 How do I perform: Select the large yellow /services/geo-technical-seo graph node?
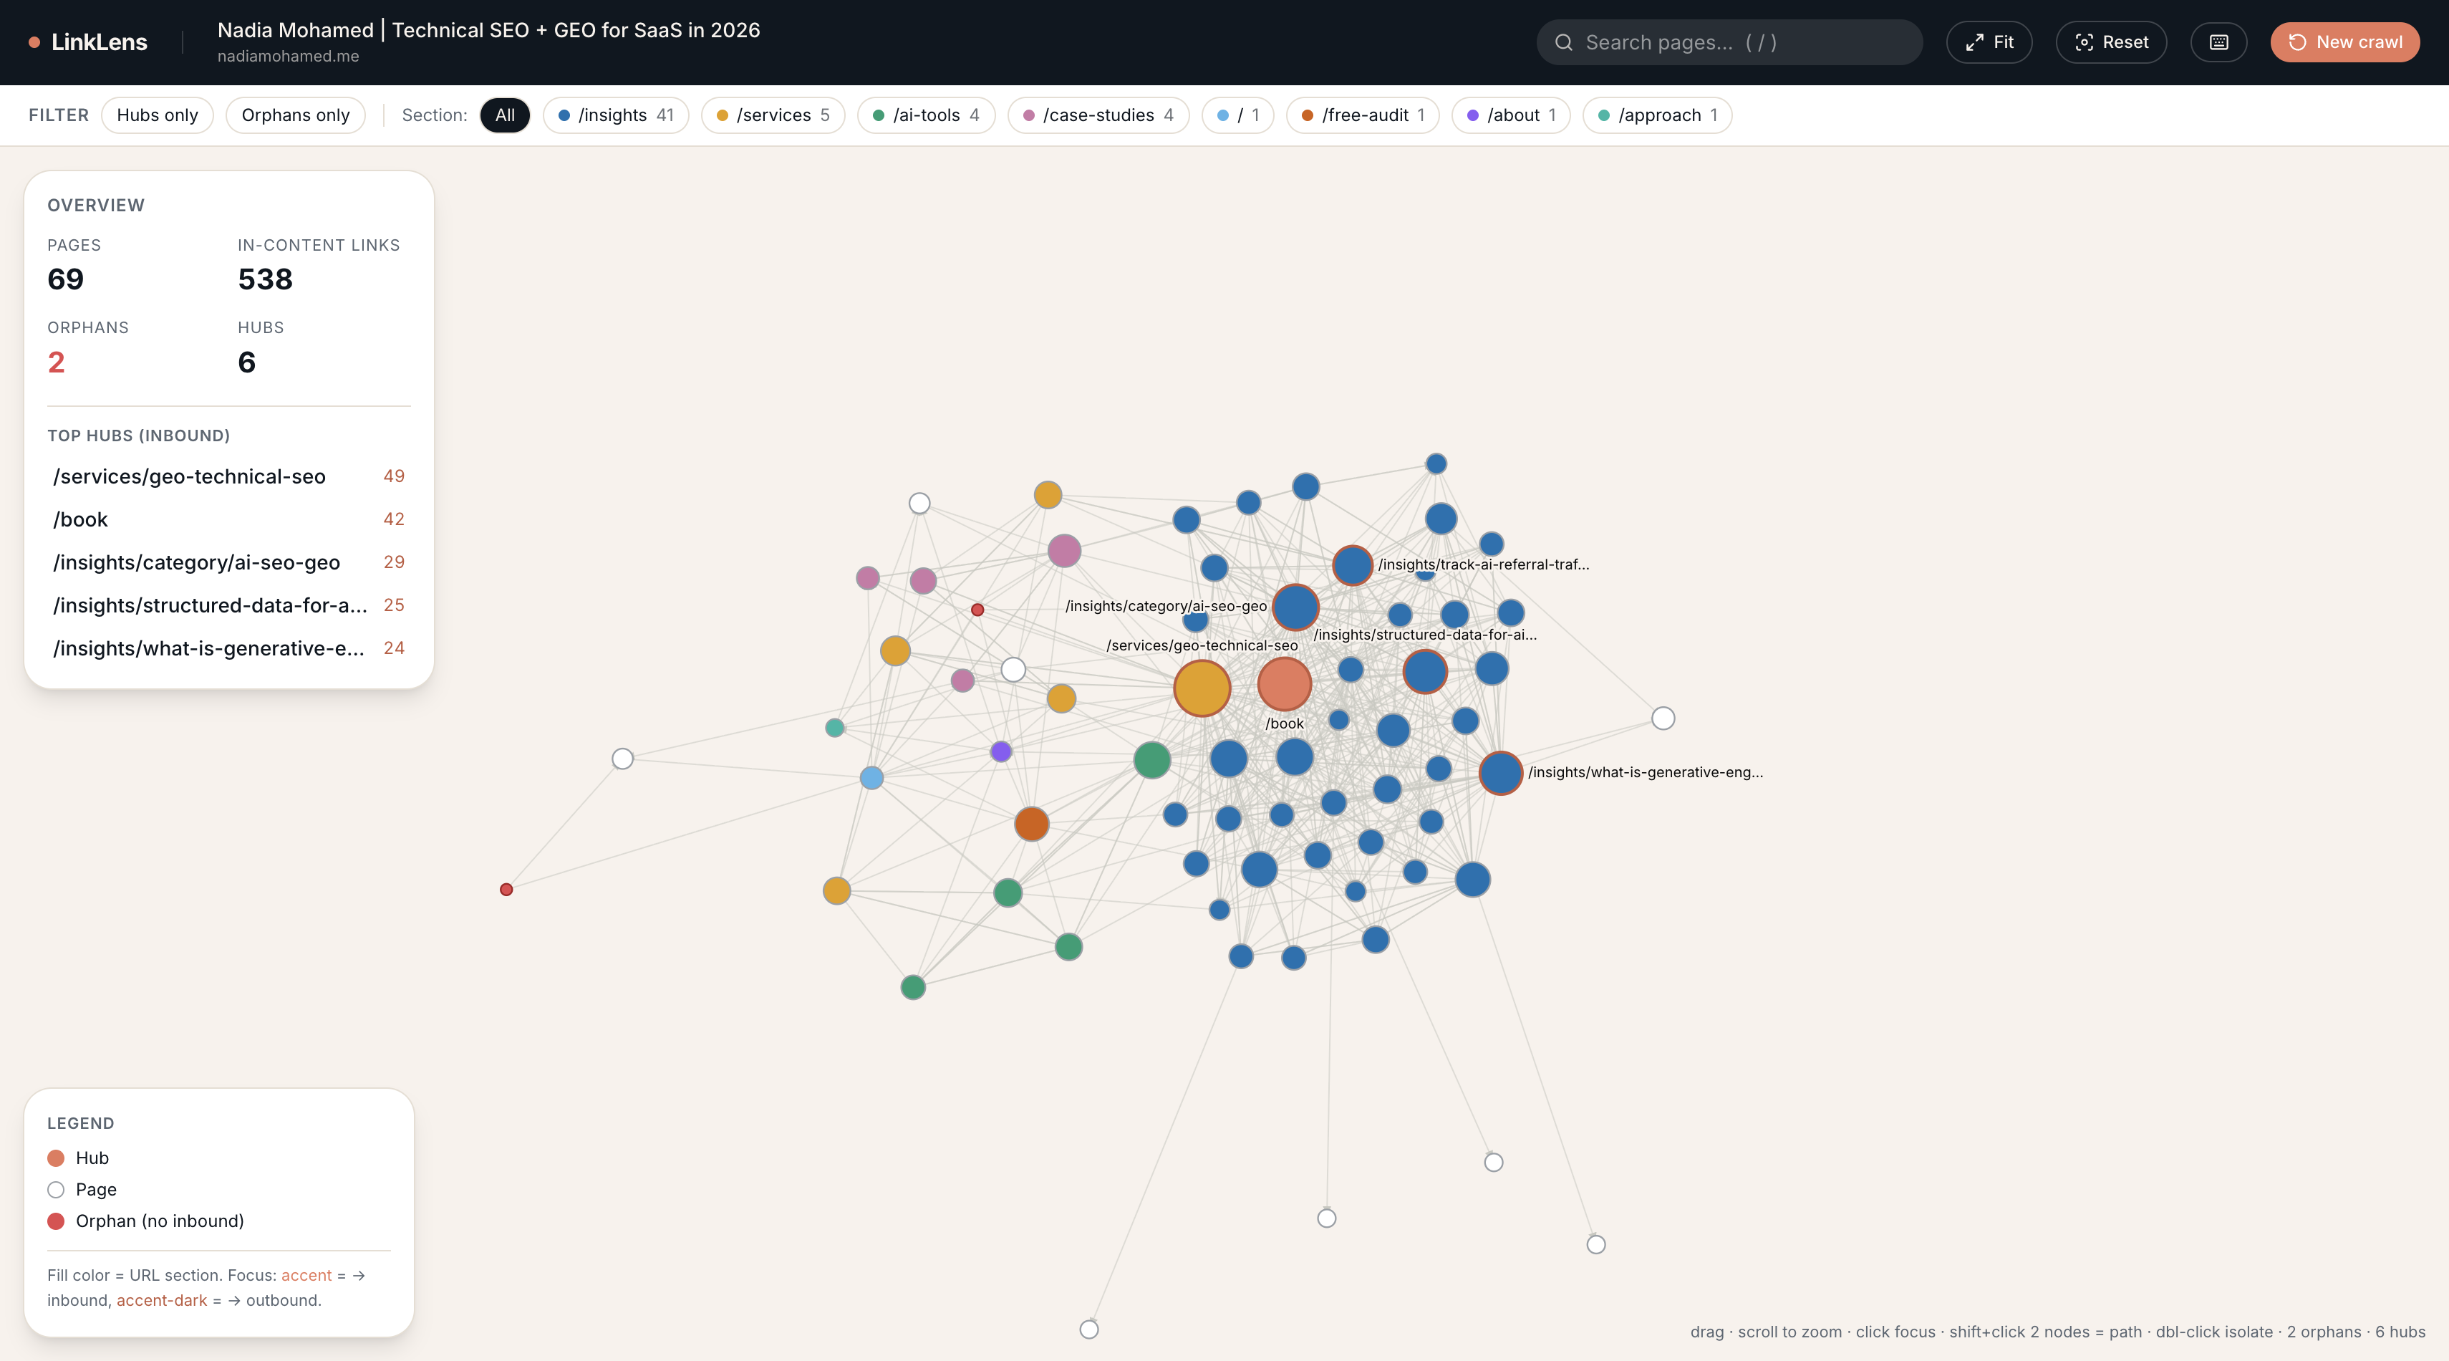tap(1202, 688)
